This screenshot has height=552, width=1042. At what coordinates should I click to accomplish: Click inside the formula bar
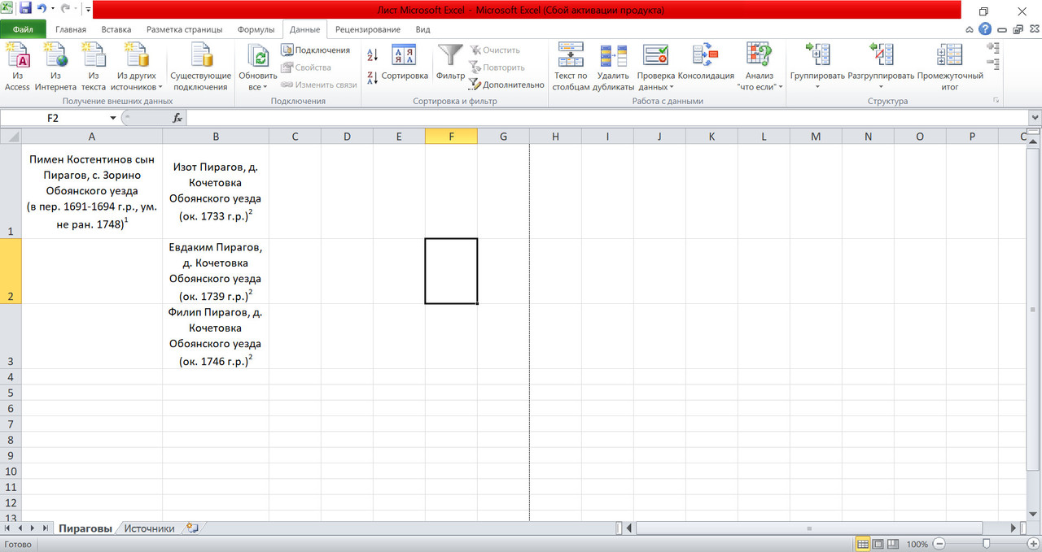(606, 118)
